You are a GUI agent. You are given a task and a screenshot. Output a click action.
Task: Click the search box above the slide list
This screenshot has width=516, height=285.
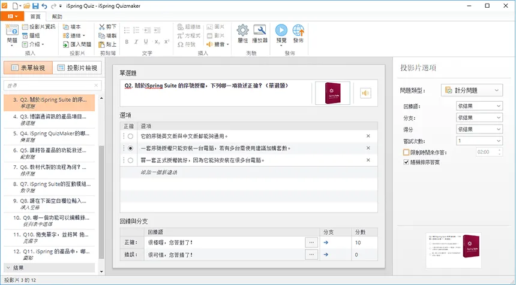tap(53, 86)
